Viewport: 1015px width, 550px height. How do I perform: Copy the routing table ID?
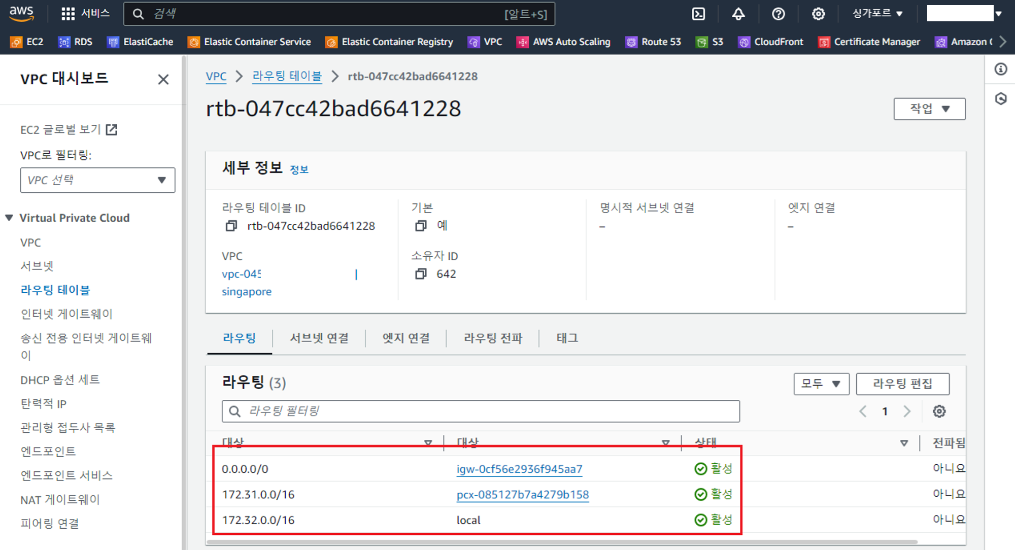coord(231,226)
